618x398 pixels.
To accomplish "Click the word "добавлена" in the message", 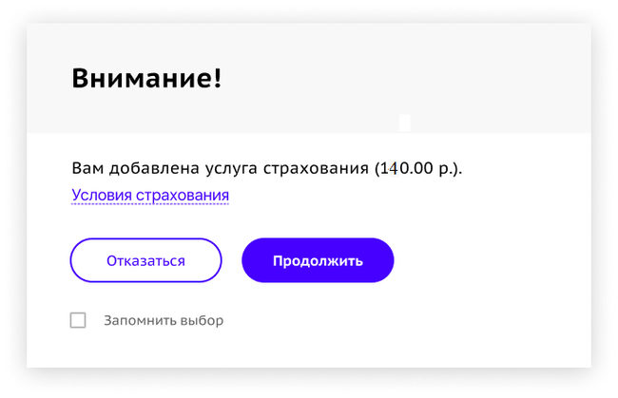I will click(153, 169).
